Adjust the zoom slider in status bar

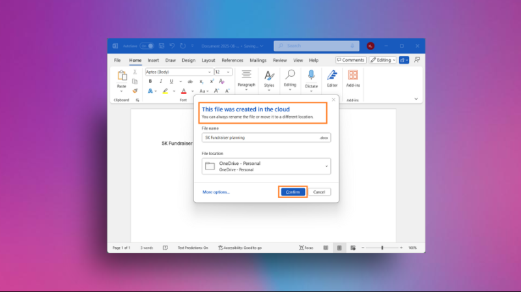(x=382, y=248)
